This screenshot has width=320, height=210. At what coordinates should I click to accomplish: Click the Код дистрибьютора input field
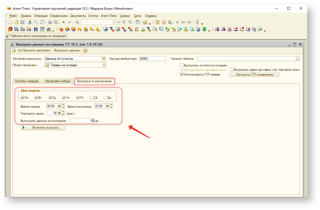152,59
